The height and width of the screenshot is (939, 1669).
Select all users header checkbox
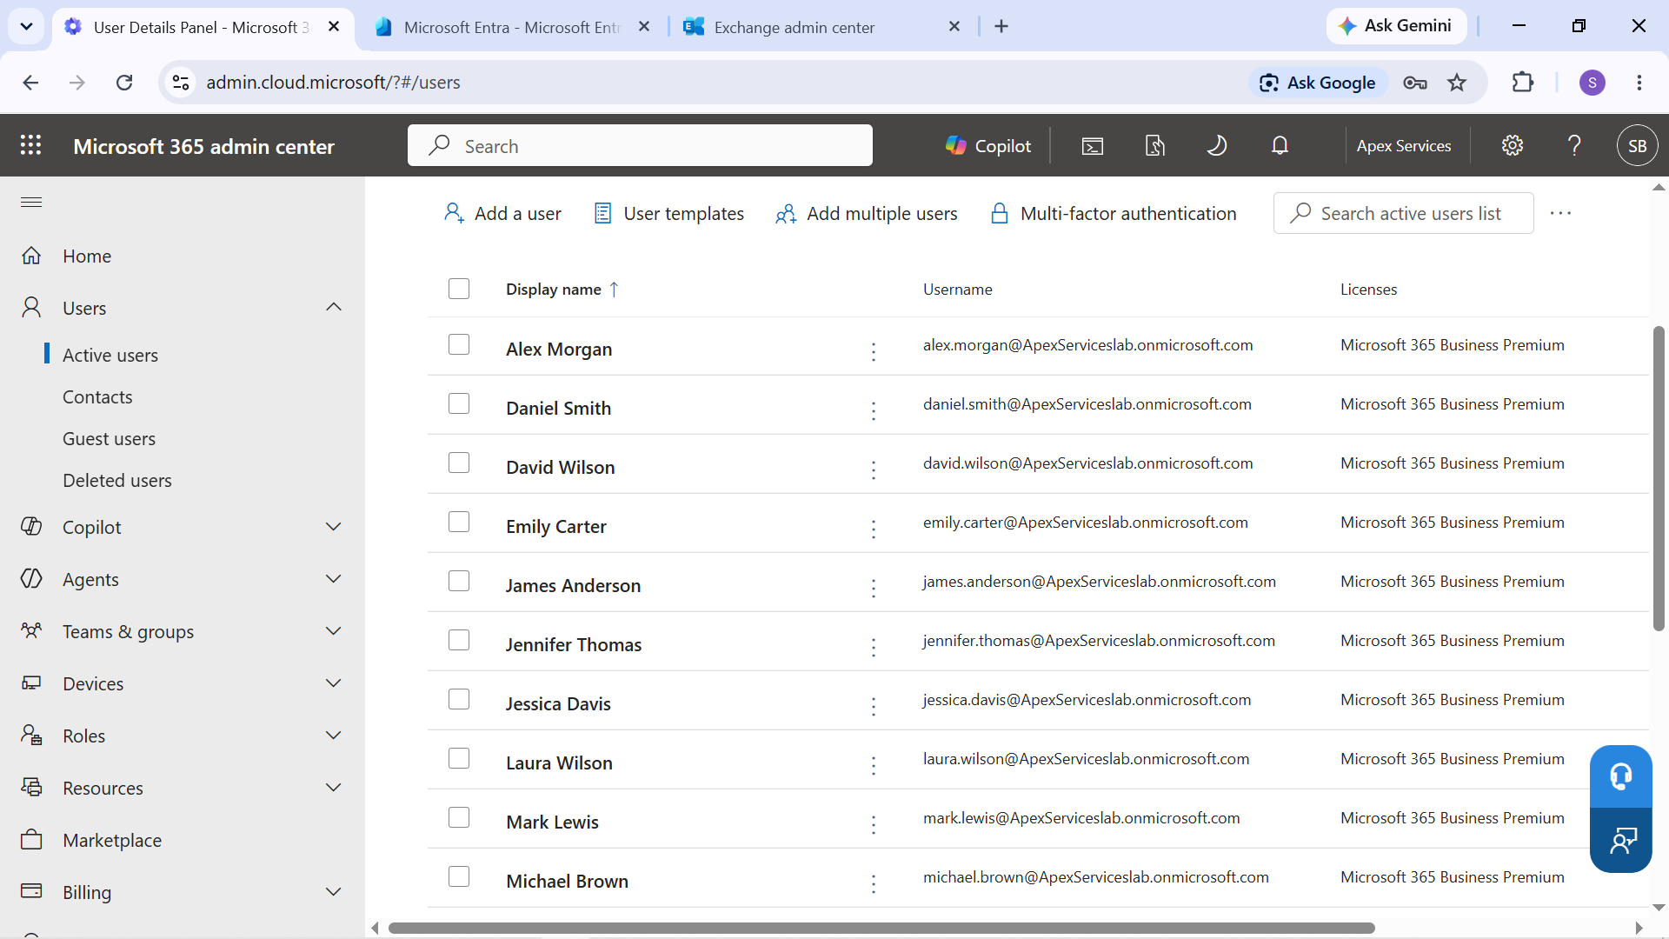[x=459, y=289]
